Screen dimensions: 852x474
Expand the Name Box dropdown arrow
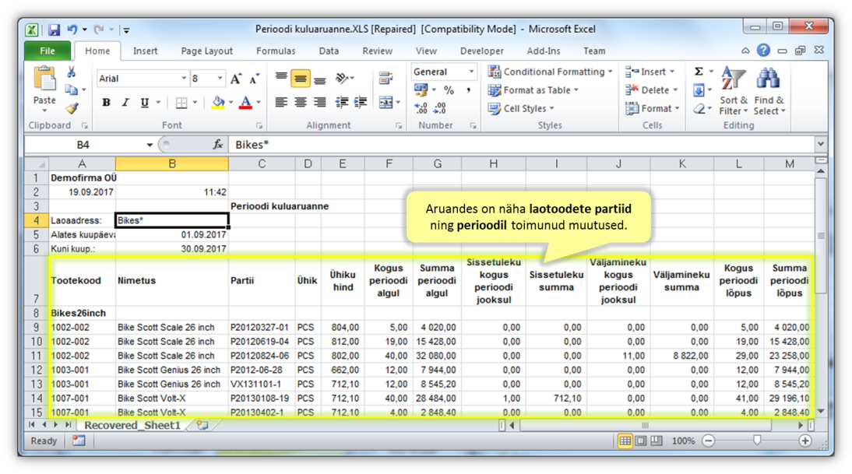click(x=150, y=145)
